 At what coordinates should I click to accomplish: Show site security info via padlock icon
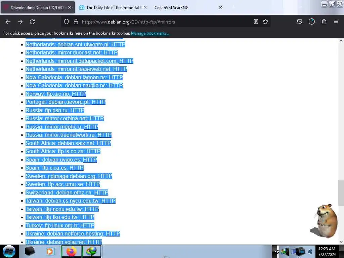pyautogui.click(x=76, y=21)
